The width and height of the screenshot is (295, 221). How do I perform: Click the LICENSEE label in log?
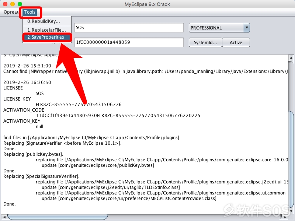pyautogui.click(x=13, y=88)
